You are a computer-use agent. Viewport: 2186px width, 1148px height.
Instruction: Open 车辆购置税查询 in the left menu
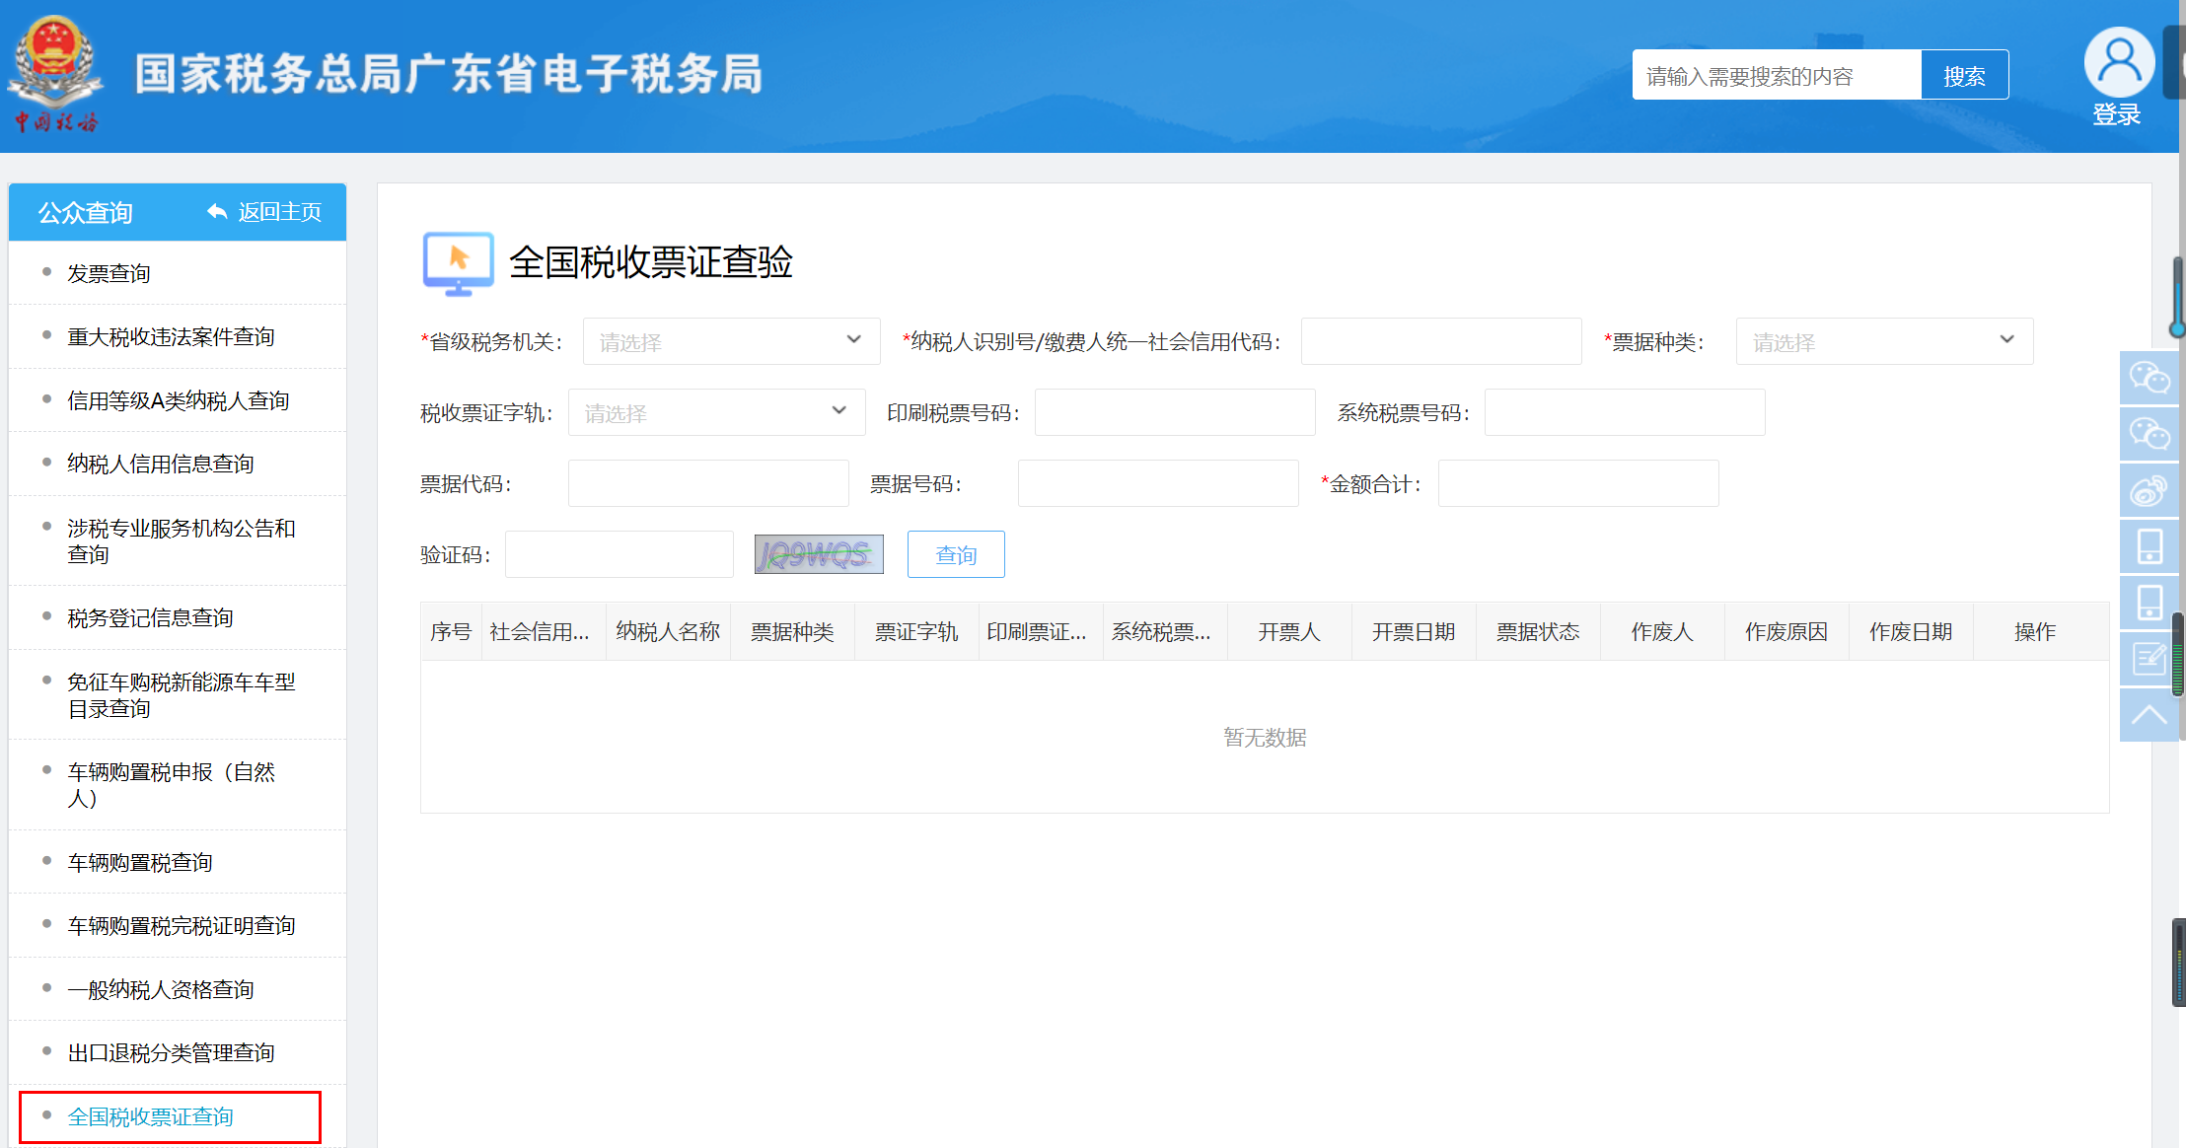140,862
